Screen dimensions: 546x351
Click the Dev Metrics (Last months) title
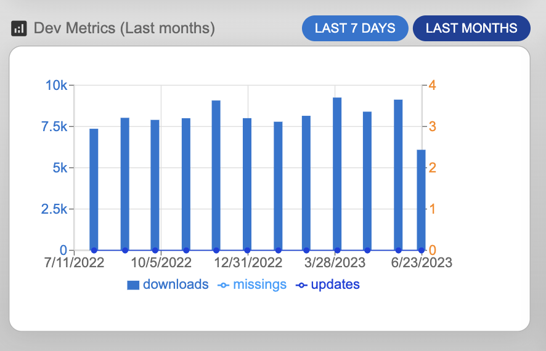[124, 28]
